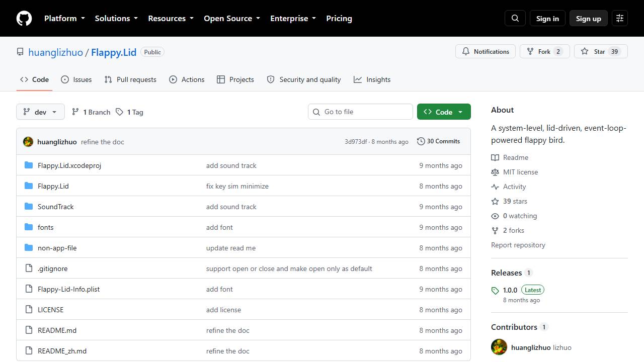Open the Flappy-Lid-Info.plist file
The image size is (644, 362).
pyautogui.click(x=69, y=289)
